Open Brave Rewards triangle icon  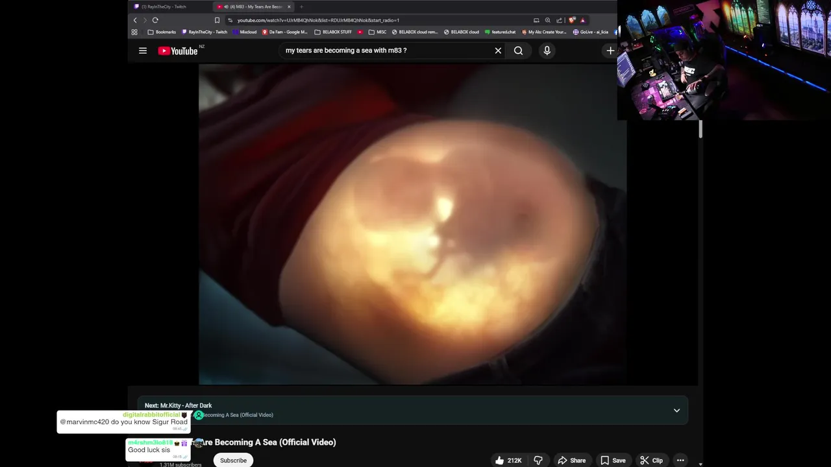click(582, 20)
